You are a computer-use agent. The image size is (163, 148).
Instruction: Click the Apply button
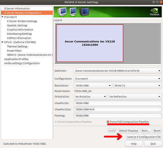tap(112, 131)
